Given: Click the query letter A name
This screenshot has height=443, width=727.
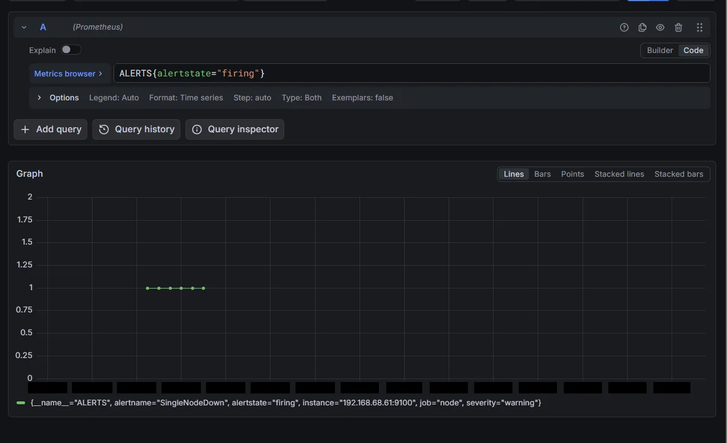Looking at the screenshot, I should point(43,27).
